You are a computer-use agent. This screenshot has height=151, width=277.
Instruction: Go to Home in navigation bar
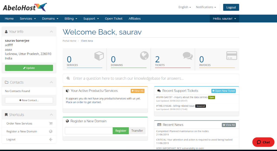(x=9, y=19)
